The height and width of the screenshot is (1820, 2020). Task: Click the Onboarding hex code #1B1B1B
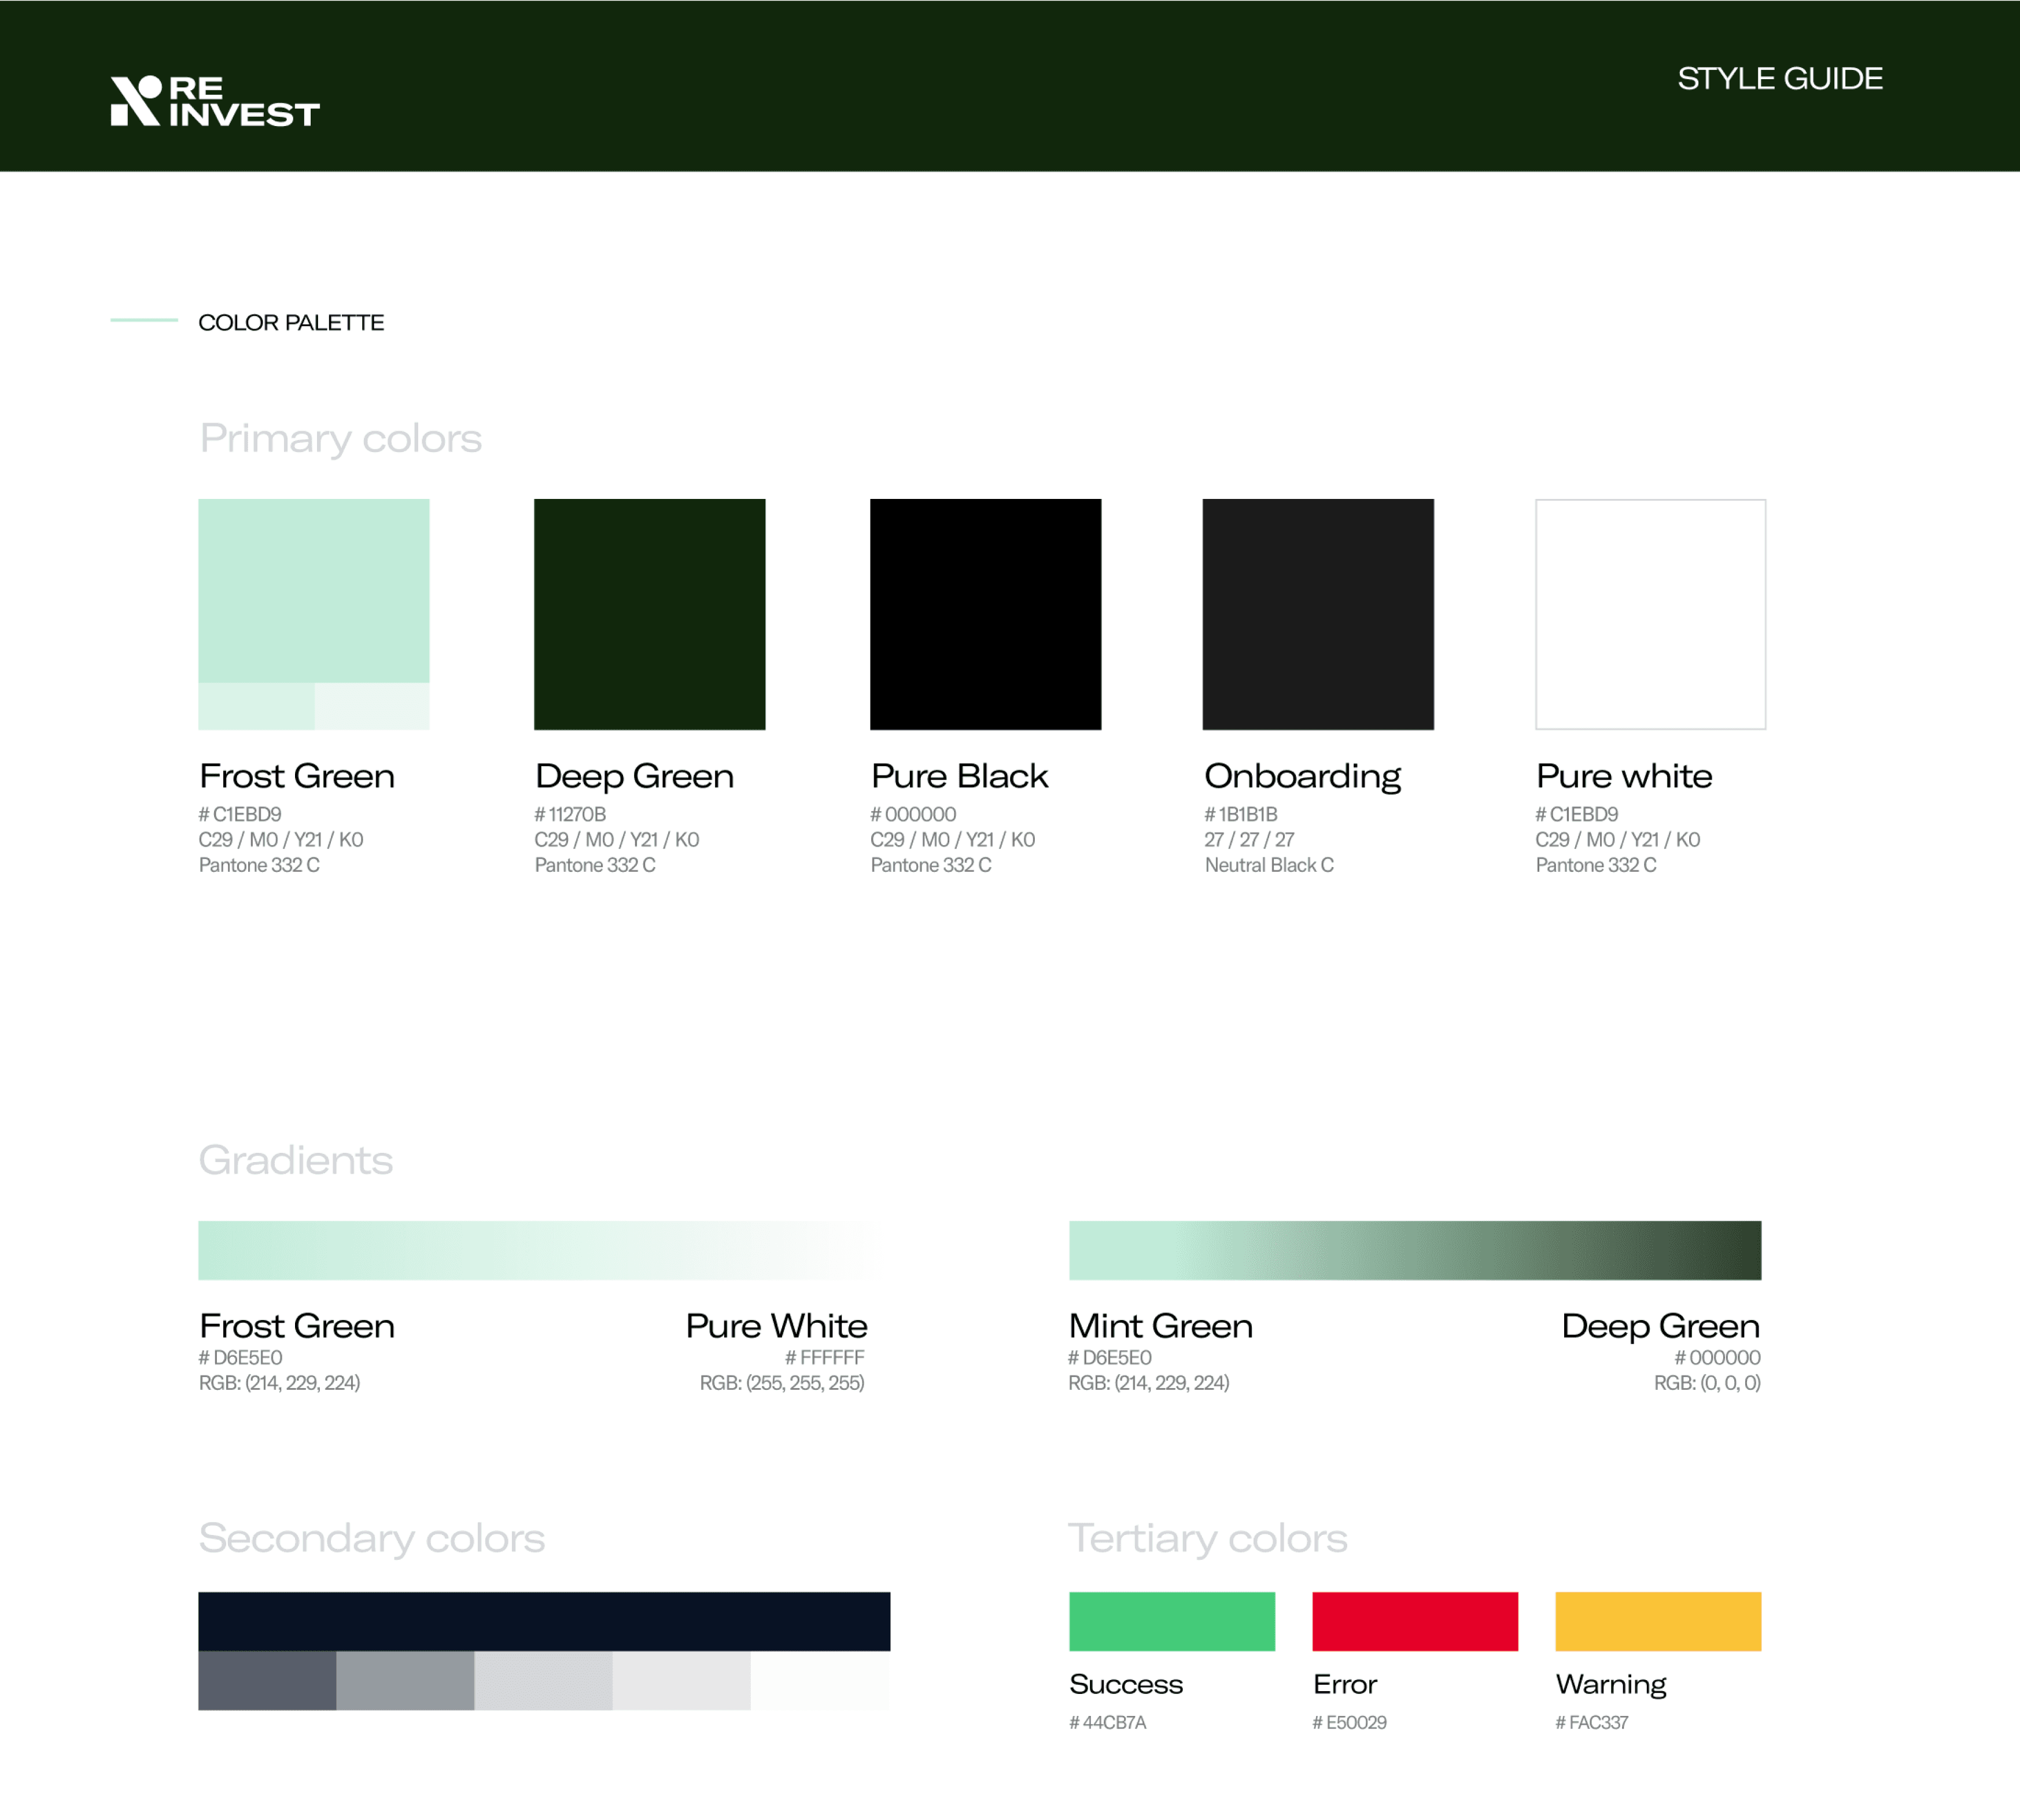[1241, 814]
